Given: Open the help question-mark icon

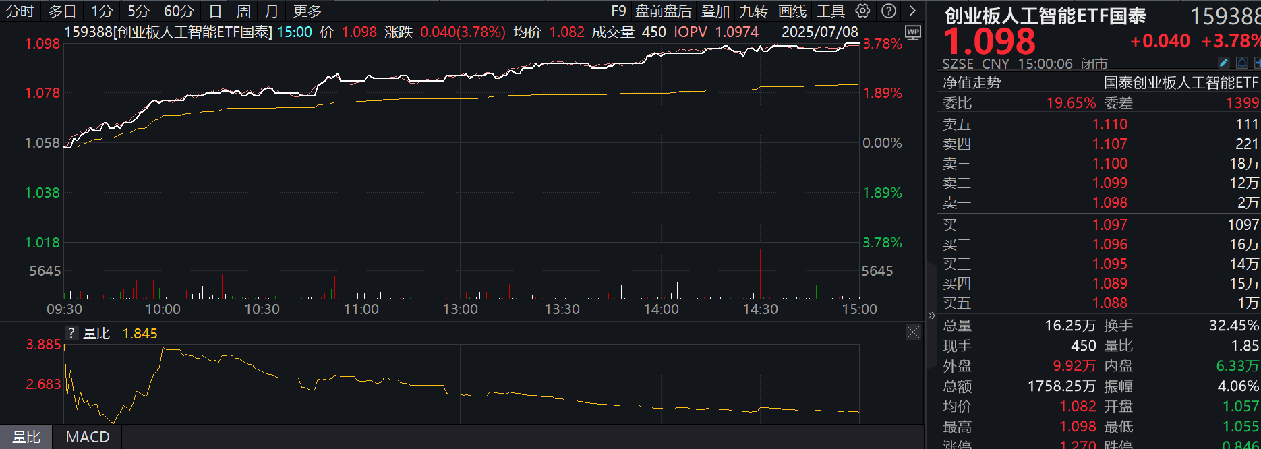Looking at the screenshot, I should (889, 11).
